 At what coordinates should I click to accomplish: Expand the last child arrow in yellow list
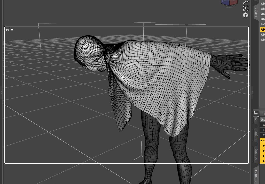pyautogui.click(x=264, y=161)
